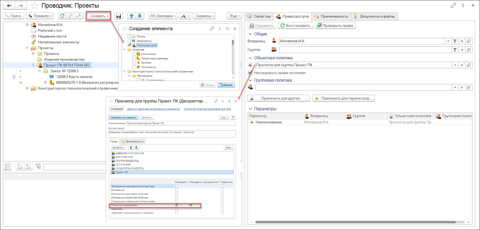Clear the Объектная политика field
The image size is (480, 230).
click(x=462, y=65)
